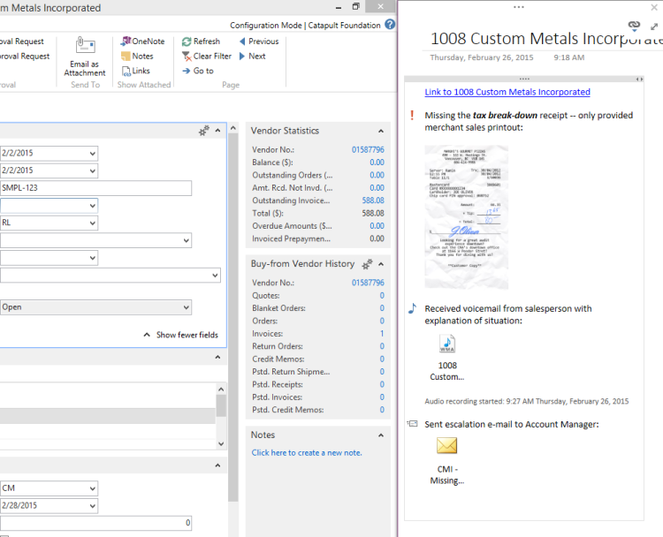Click the main page vertical scrollbar
The image size is (663, 537).
click(233, 317)
